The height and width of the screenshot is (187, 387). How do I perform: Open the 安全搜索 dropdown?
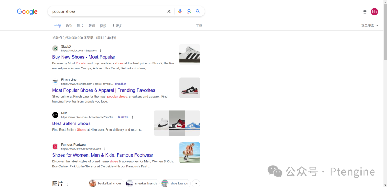(x=369, y=26)
